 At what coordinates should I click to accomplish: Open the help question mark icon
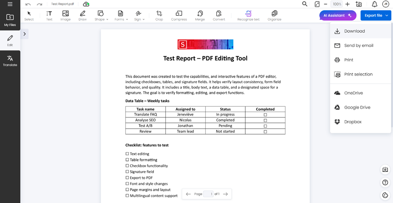pyautogui.click(x=385, y=182)
